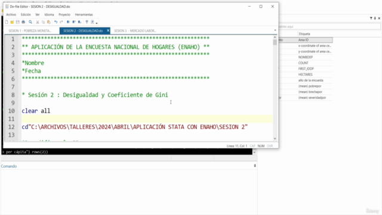Click the Variables panel pin icon

375,19
